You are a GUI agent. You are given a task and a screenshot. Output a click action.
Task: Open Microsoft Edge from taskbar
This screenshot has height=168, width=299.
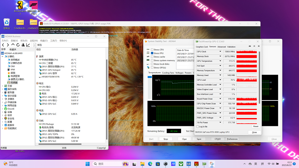pos(150,164)
